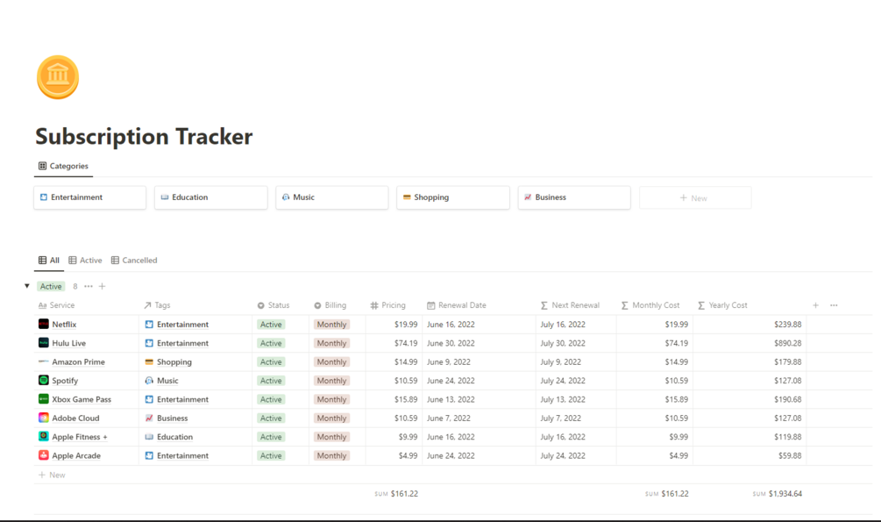Open the Business category card
Screen dimensions: 881x522
pyautogui.click(x=574, y=197)
